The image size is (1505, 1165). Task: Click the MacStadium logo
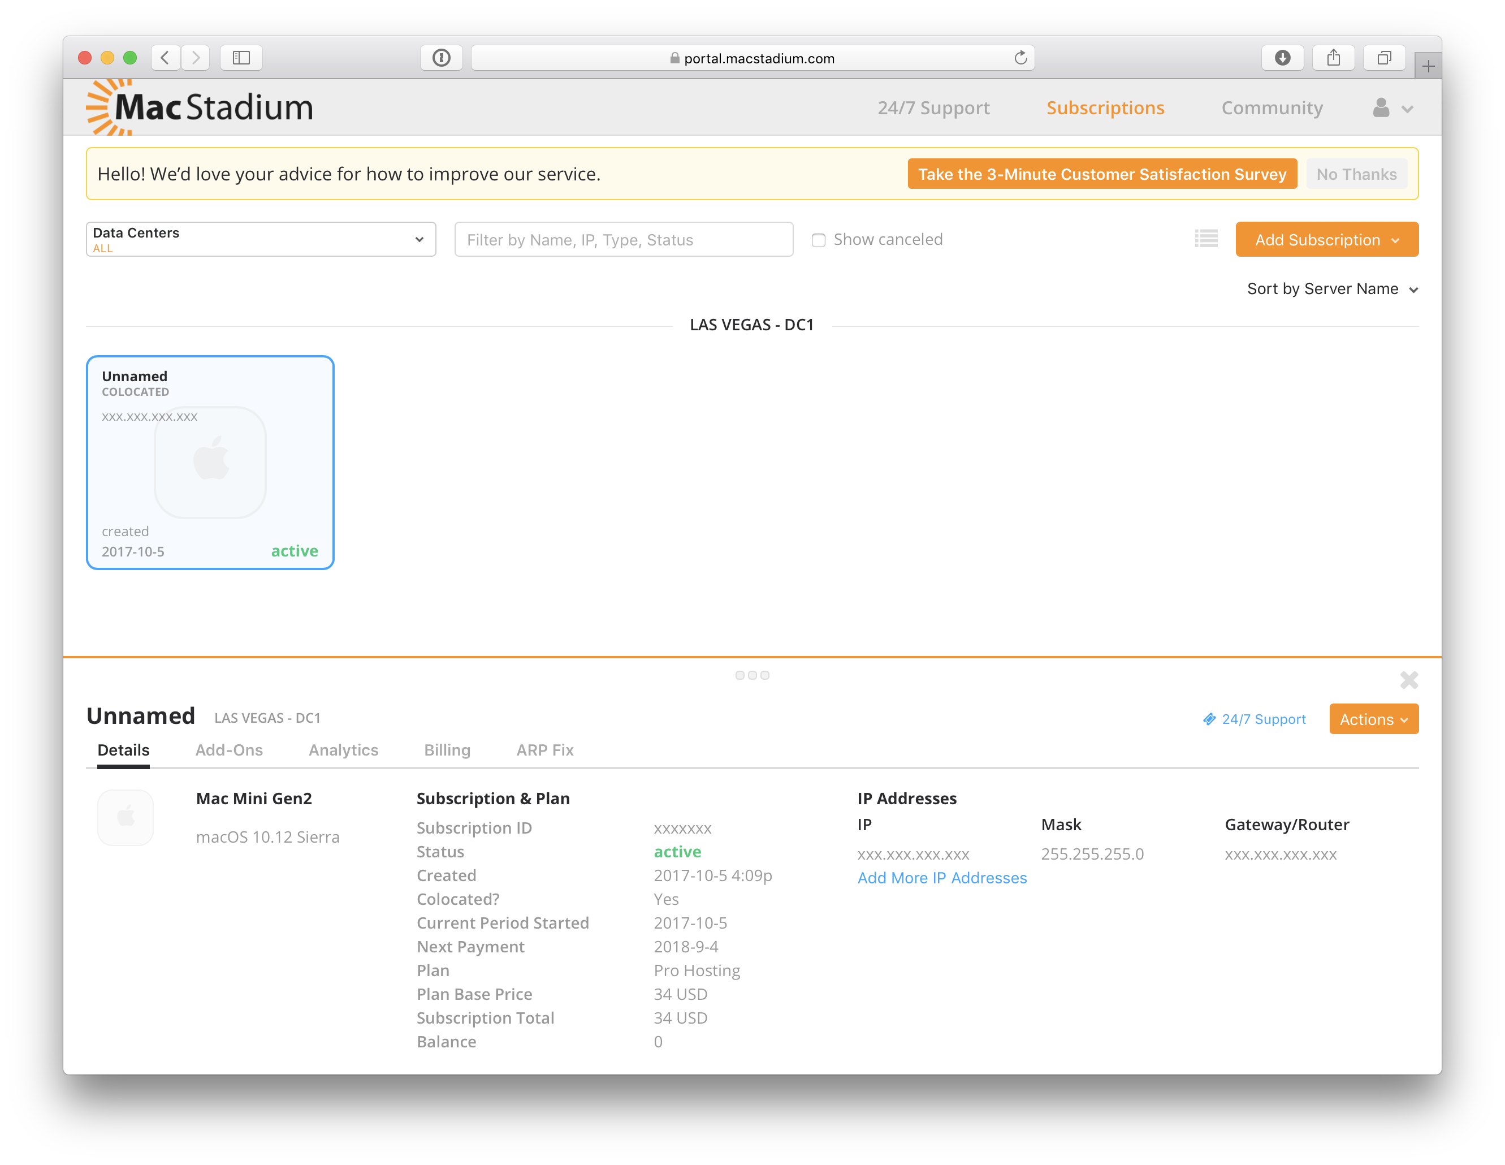[200, 107]
